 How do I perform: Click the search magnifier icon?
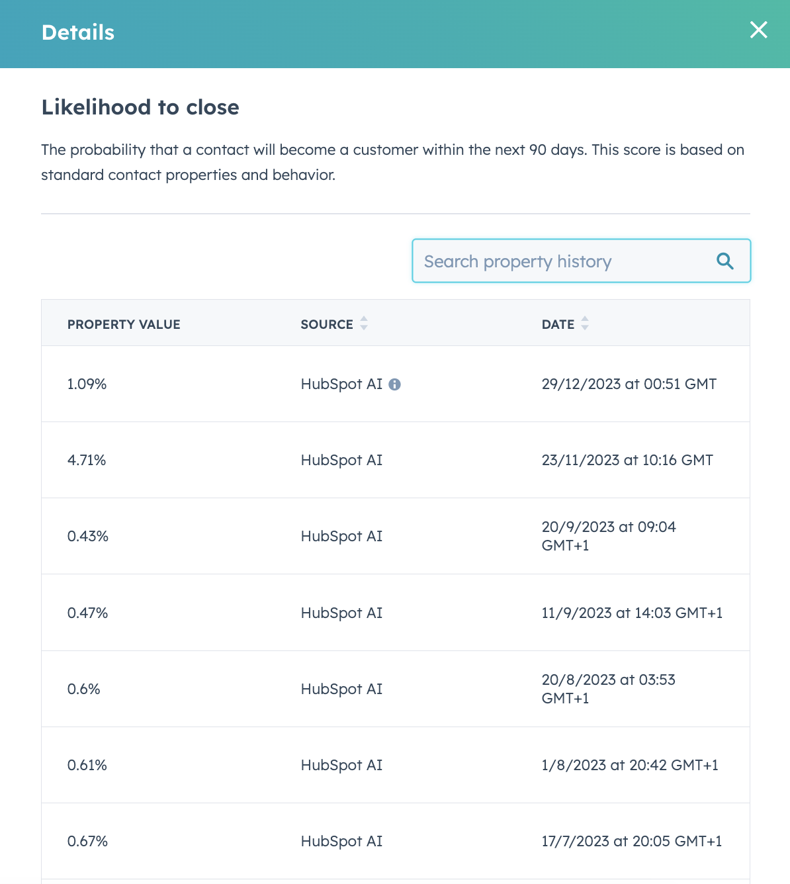click(725, 261)
